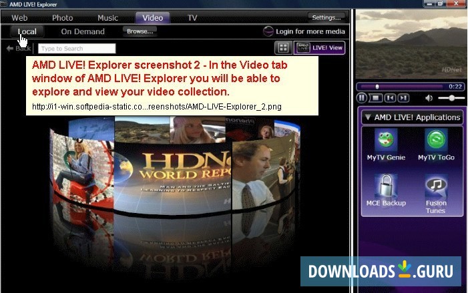Adjust the volume slider
The image size is (468, 293).
tap(451, 98)
